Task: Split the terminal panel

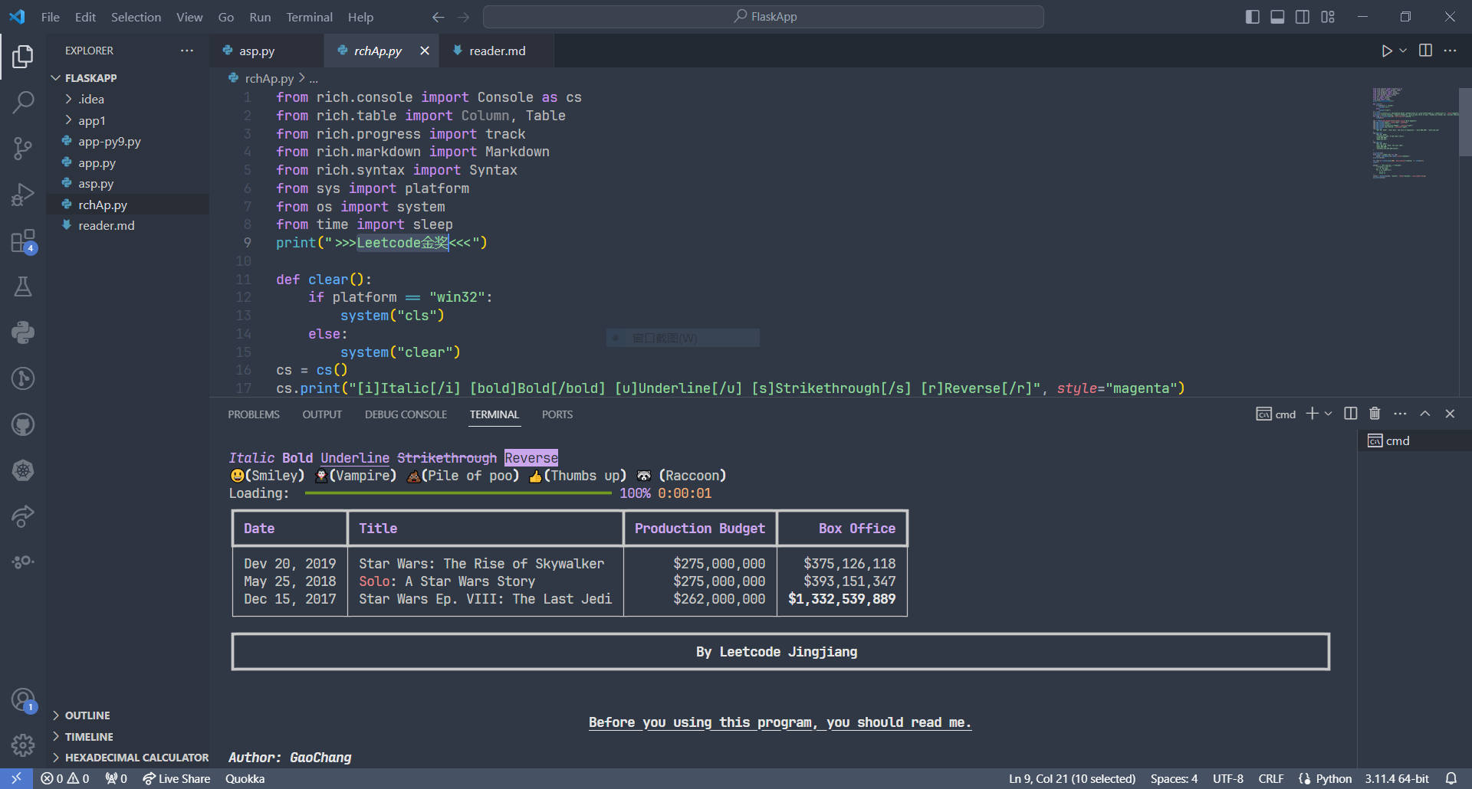Action: [x=1351, y=414]
